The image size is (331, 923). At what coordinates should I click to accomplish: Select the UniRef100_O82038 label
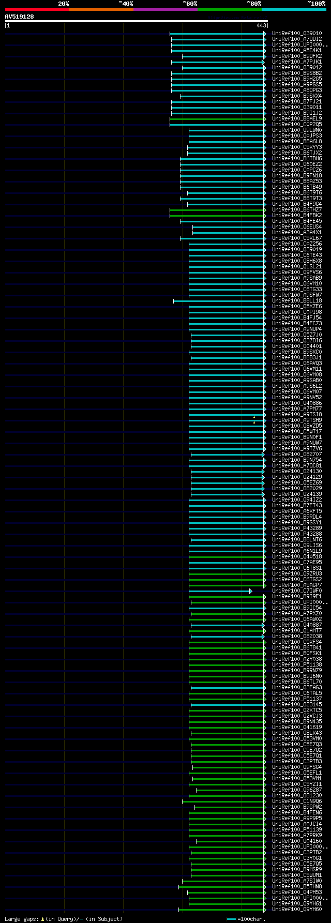tap(297, 637)
